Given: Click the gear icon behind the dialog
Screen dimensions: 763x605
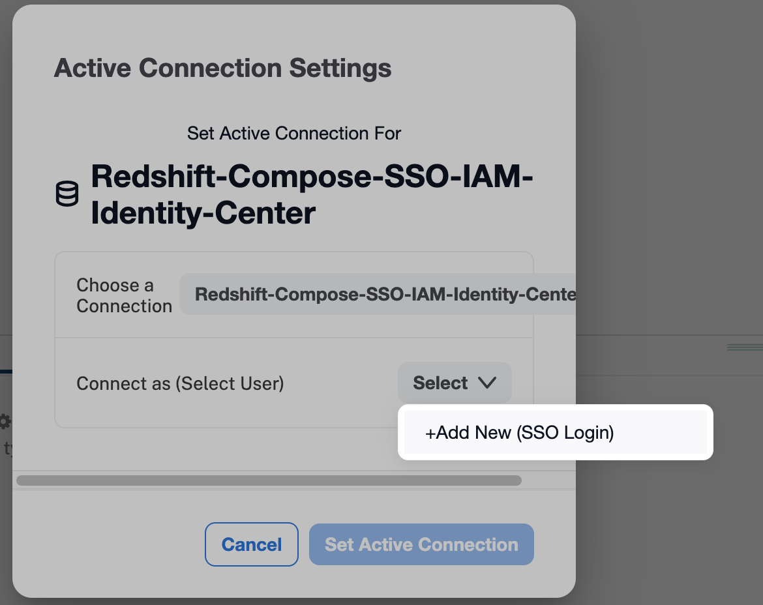Looking at the screenshot, I should [5, 421].
